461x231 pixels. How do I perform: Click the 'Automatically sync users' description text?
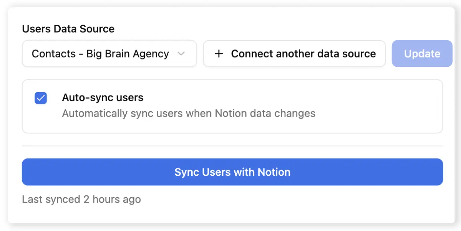(x=188, y=113)
